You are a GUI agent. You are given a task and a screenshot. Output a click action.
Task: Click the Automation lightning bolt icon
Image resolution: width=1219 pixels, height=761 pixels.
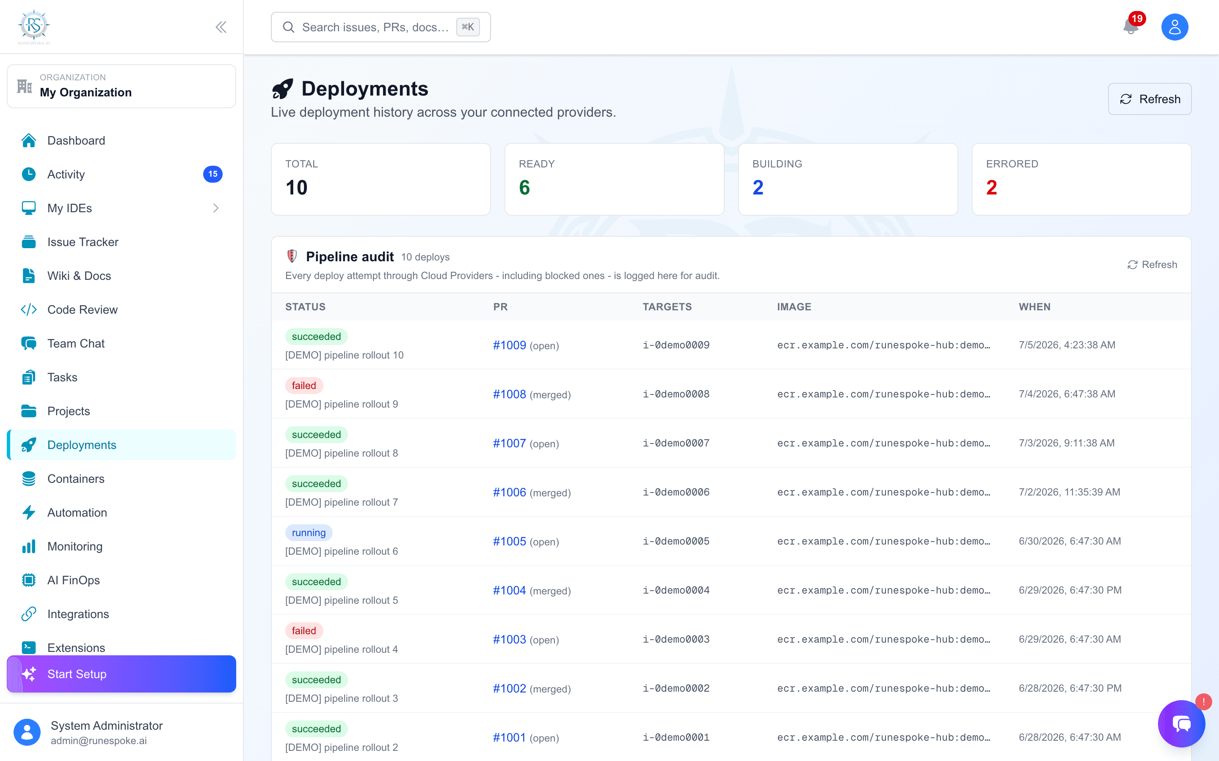(x=29, y=512)
